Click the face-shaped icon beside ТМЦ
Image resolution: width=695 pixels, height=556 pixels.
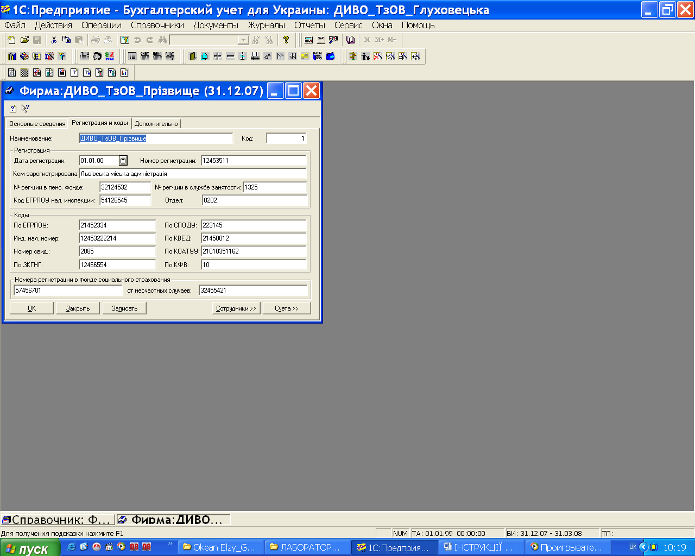click(x=97, y=56)
